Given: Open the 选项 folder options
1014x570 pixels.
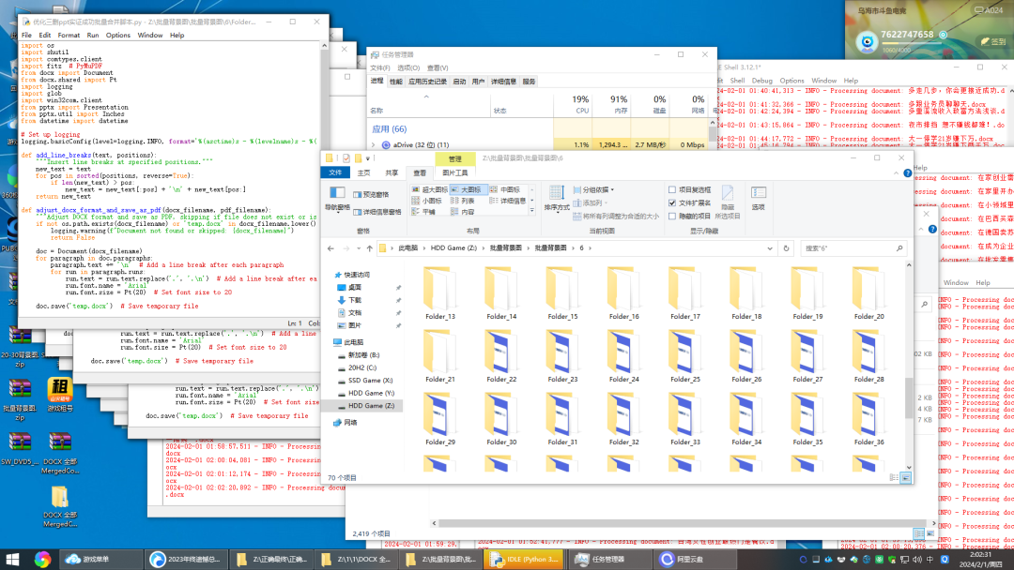Looking at the screenshot, I should (x=759, y=198).
